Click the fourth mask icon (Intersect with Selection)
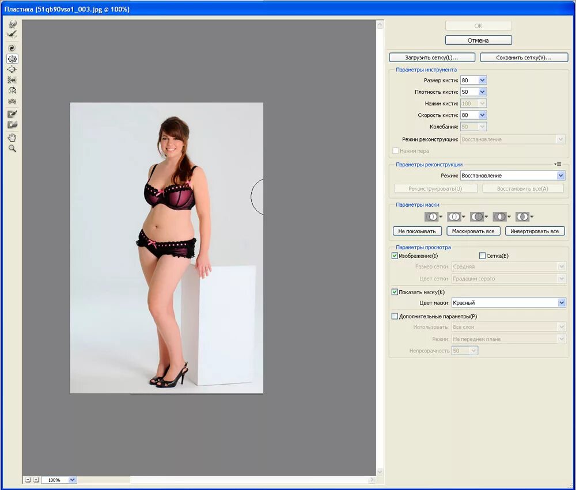576x490 pixels. (x=500, y=216)
